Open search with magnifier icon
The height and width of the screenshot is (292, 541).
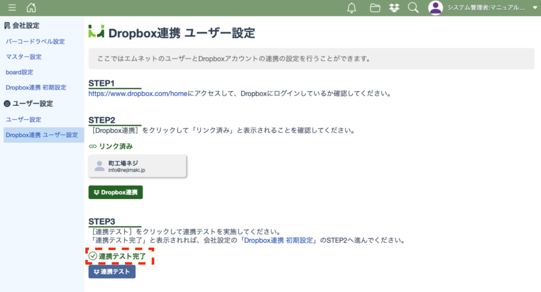pos(413,8)
